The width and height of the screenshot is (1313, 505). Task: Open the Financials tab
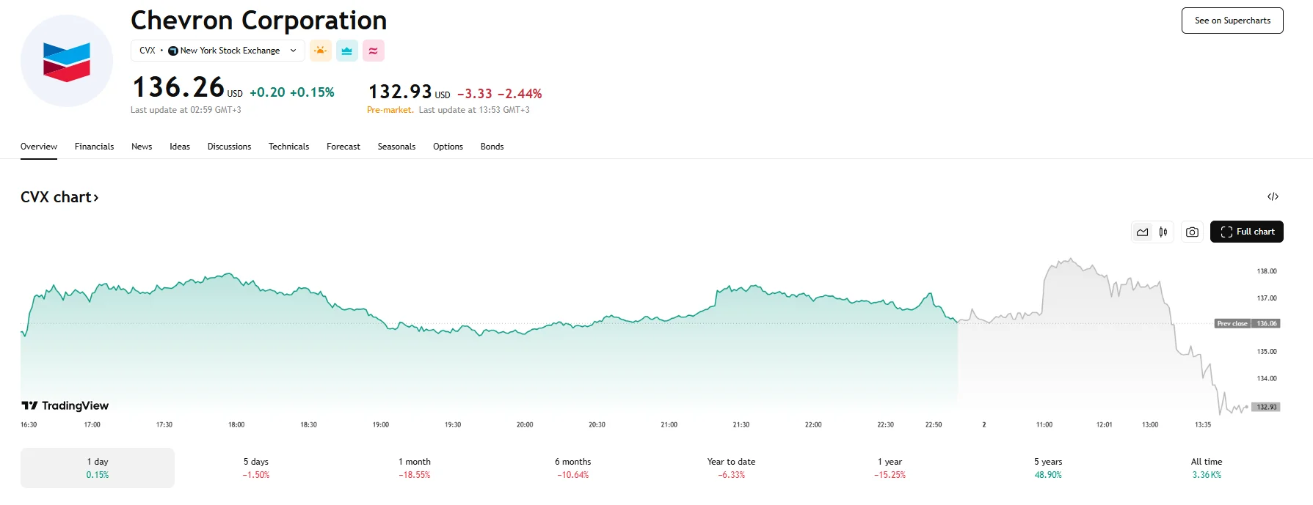tap(94, 147)
